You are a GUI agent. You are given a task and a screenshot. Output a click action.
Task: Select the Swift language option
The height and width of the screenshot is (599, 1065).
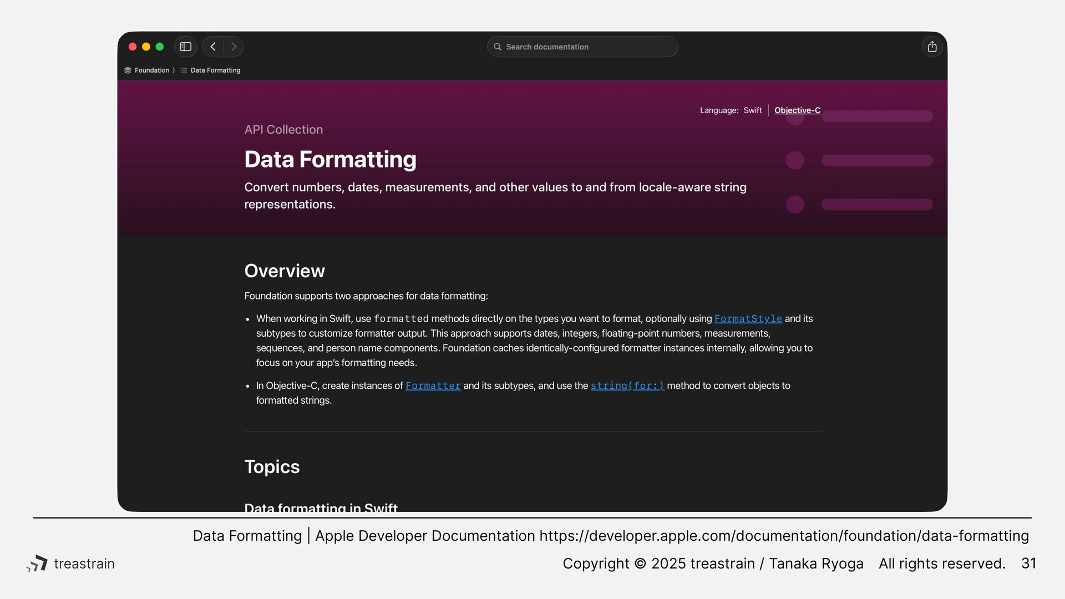753,110
